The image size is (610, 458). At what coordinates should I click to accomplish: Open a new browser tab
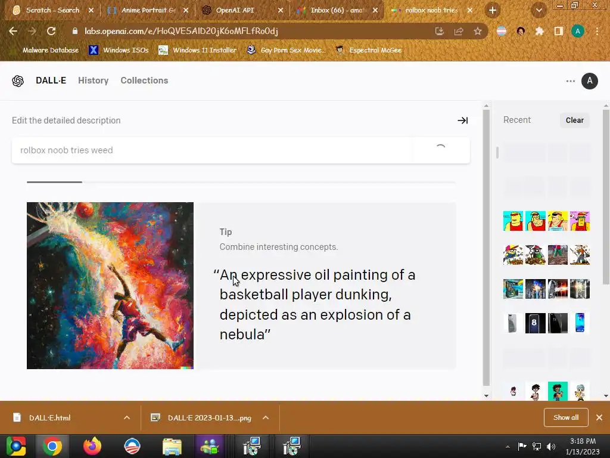pyautogui.click(x=493, y=11)
